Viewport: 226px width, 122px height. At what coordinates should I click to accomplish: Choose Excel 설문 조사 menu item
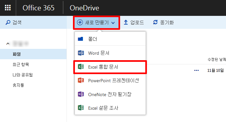pos(110,108)
